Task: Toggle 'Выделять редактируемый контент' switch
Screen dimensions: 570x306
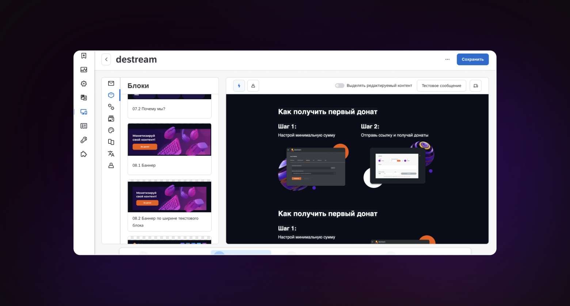Action: click(x=339, y=86)
